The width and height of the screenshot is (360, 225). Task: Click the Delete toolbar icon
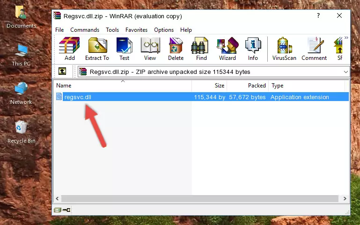176,49
